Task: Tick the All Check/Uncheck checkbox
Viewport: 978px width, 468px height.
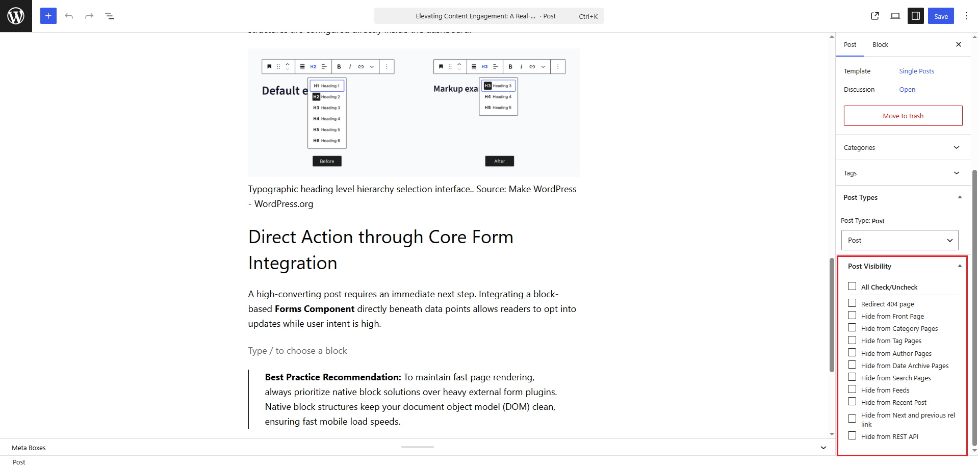Action: coord(852,287)
